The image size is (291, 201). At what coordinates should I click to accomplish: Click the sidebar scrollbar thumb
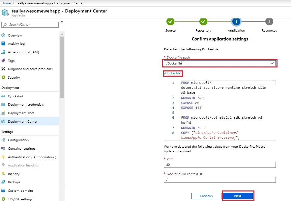pos(62,67)
